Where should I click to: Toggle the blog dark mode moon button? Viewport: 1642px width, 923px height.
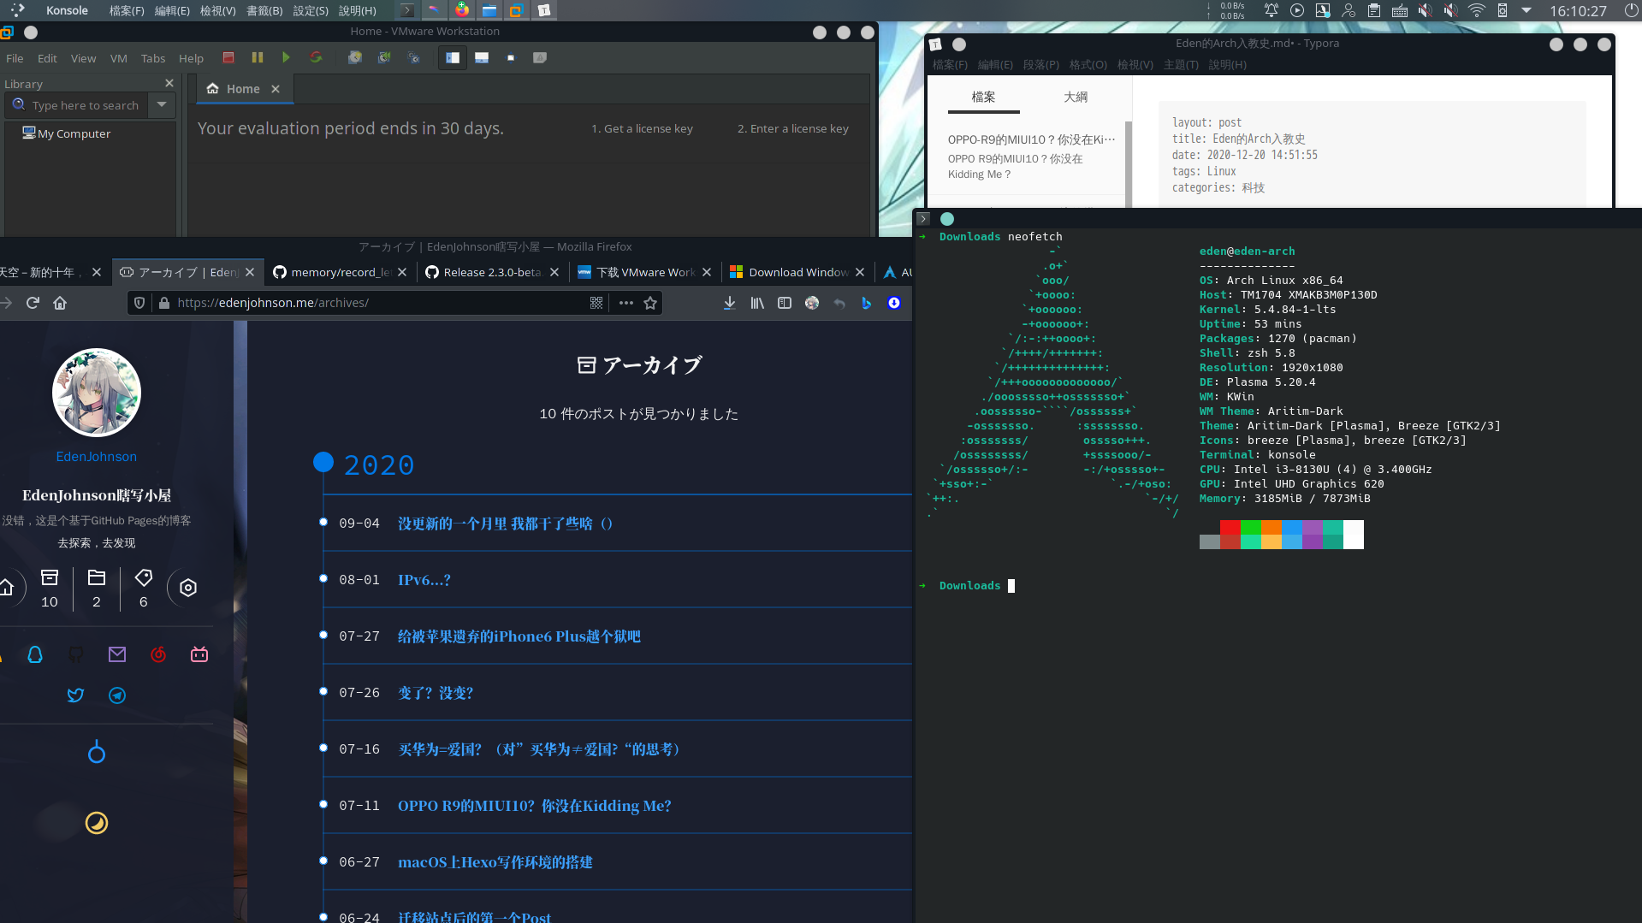coord(97,823)
